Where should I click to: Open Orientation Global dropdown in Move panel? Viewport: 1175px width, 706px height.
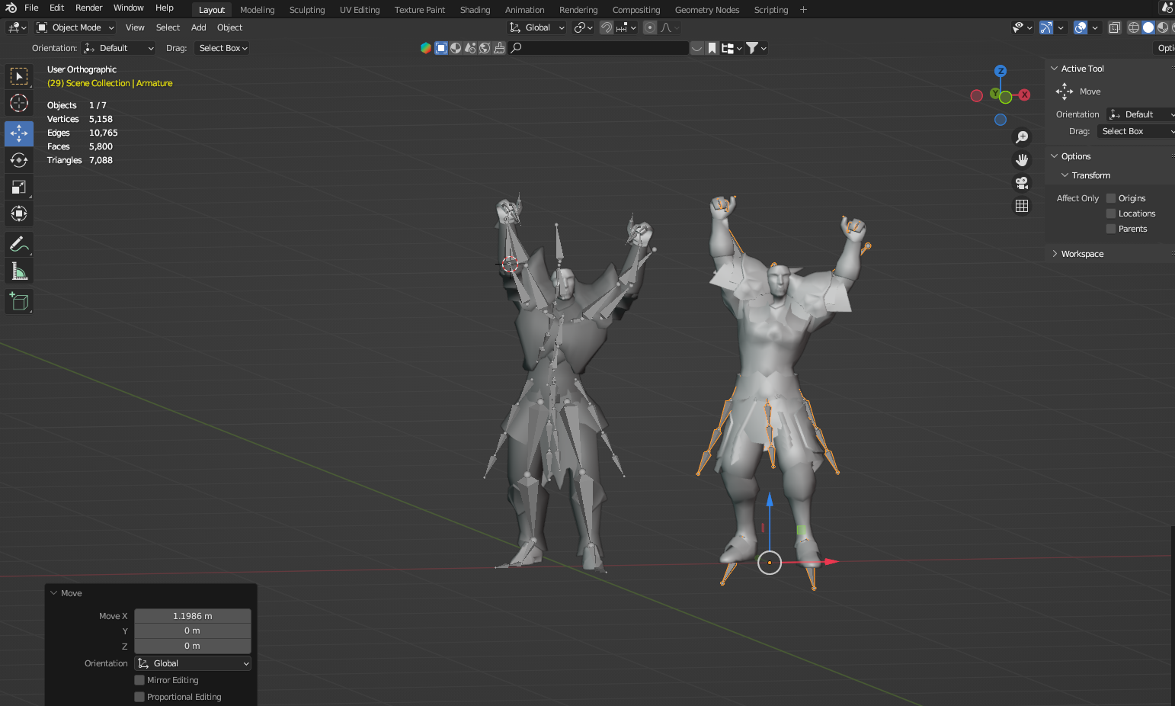(x=193, y=663)
